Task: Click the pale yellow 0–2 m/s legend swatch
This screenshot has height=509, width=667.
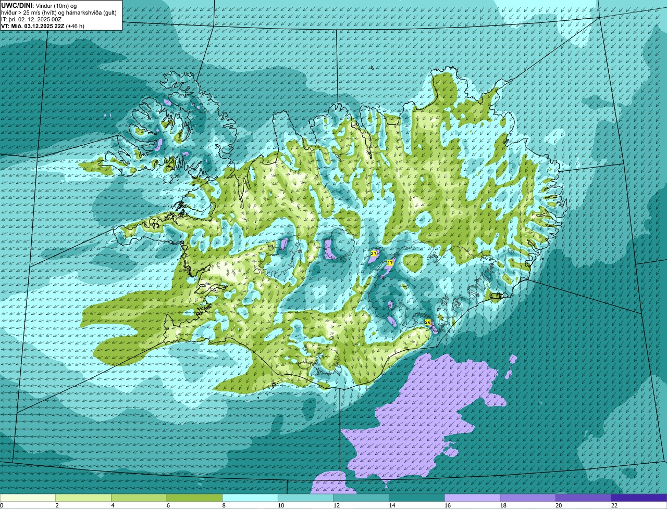Action: 28,498
